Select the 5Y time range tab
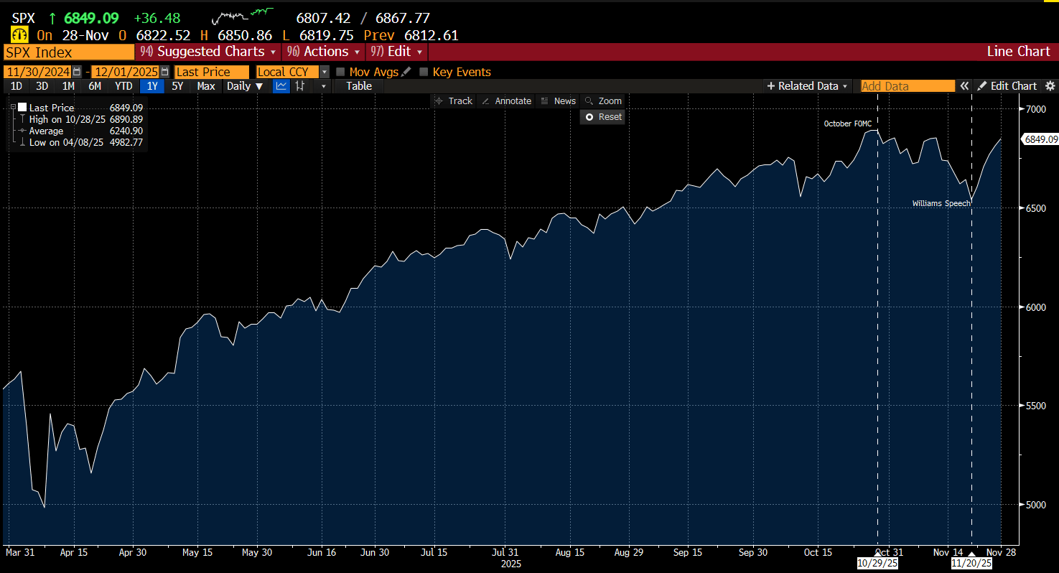This screenshot has width=1059, height=573. [x=177, y=86]
